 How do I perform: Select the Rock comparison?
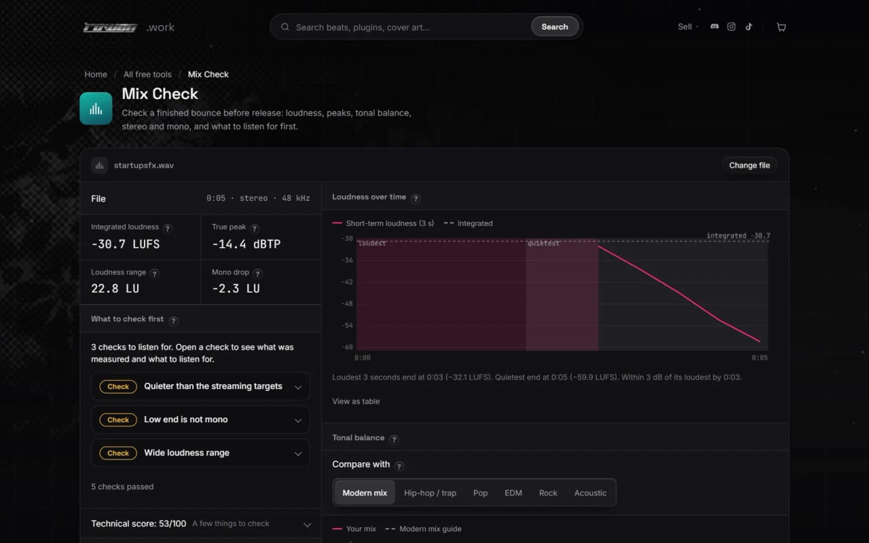click(548, 493)
